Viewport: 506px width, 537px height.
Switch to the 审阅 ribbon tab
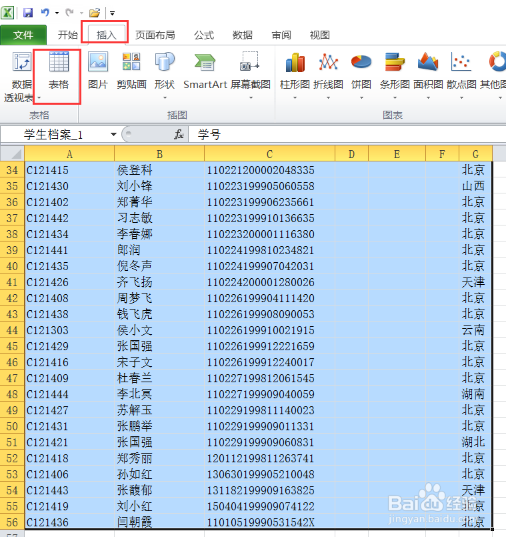click(x=281, y=35)
